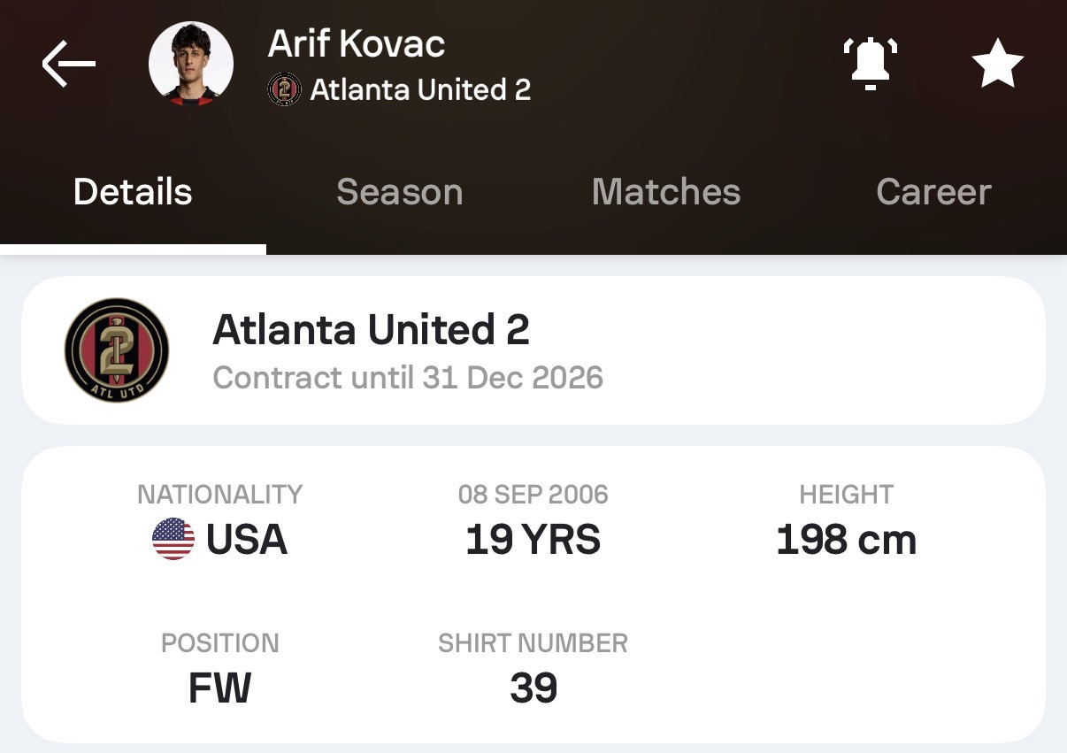This screenshot has width=1067, height=753.
Task: Click the USA flag icon
Action: (x=173, y=539)
